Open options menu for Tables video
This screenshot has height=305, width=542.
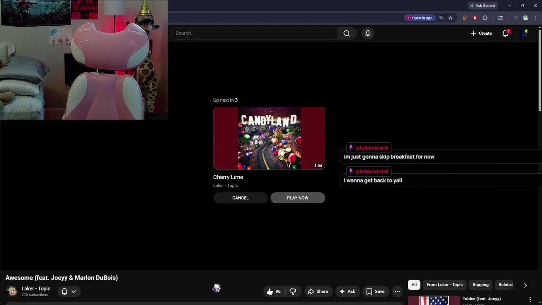click(x=530, y=299)
